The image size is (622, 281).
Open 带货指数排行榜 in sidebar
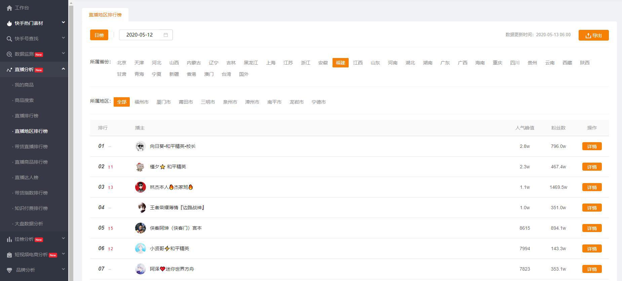tap(31, 193)
